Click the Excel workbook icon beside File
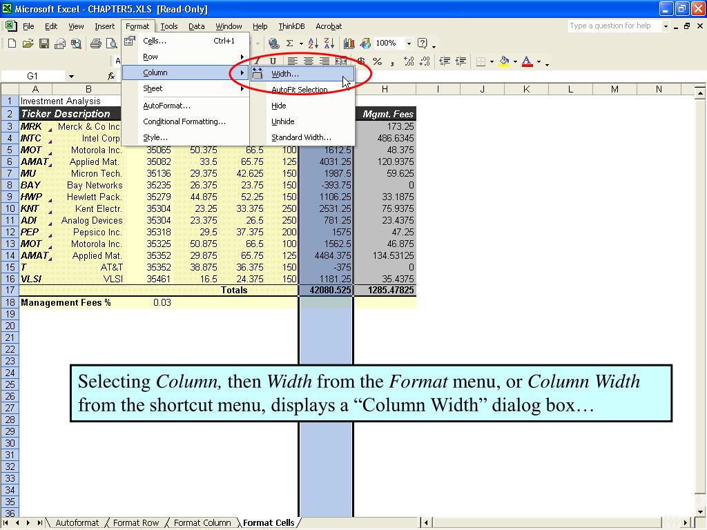The width and height of the screenshot is (707, 530). point(11,26)
